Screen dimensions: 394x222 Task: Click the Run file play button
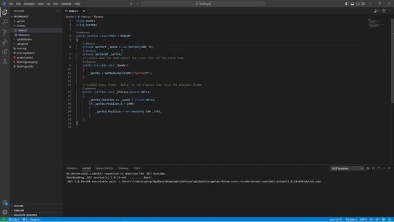(376, 11)
